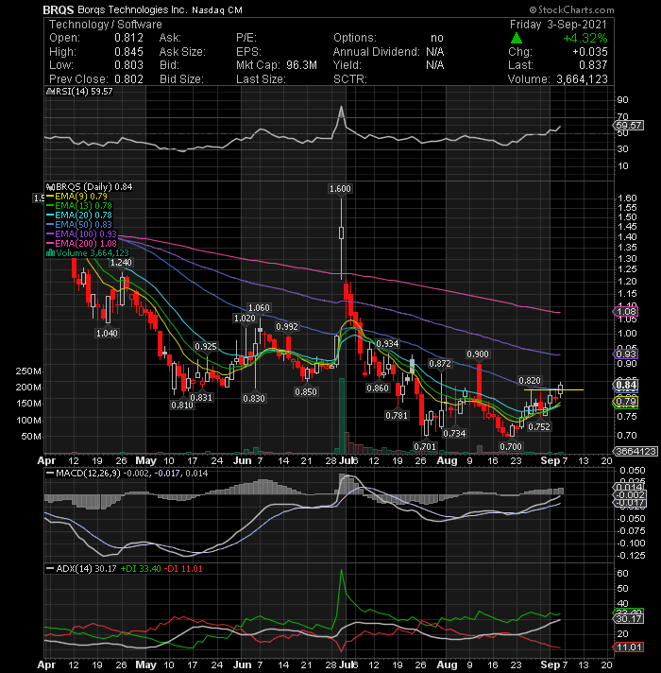Click the Prev Close 0.802 value
Screen dimensions: 661x673
coord(128,79)
